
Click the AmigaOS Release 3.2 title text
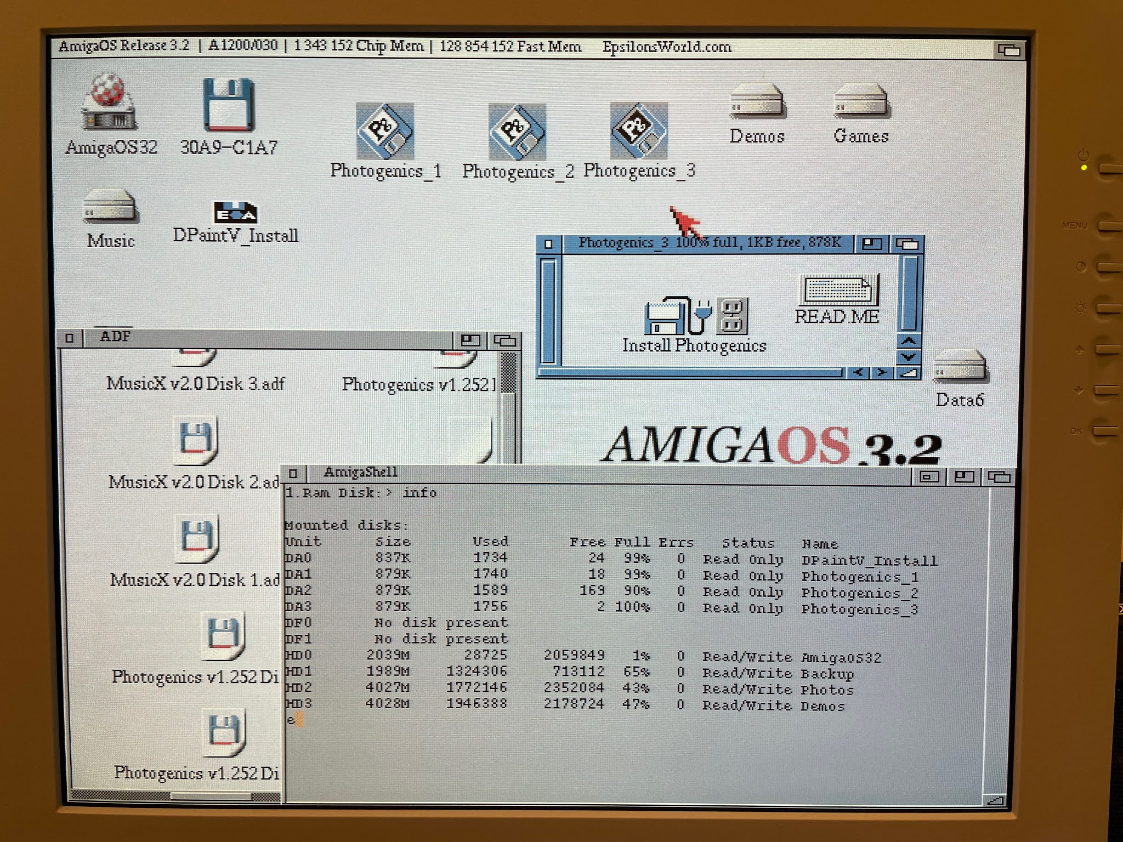(x=124, y=45)
